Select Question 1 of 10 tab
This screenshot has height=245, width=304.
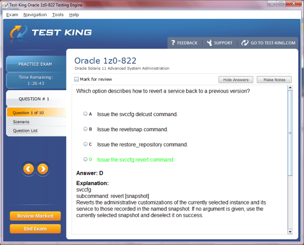[x=36, y=113]
